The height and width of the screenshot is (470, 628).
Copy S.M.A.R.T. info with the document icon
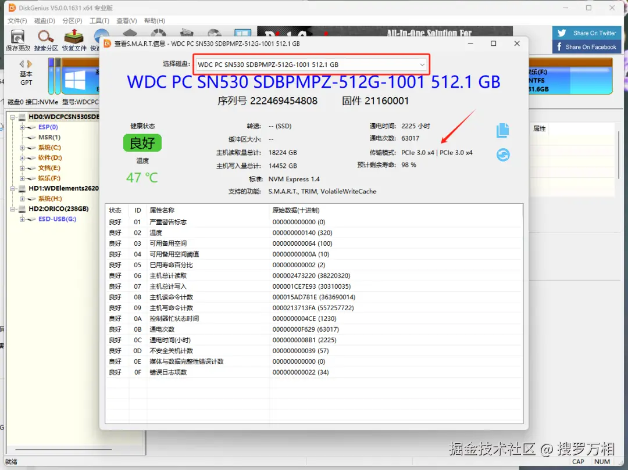[502, 130]
